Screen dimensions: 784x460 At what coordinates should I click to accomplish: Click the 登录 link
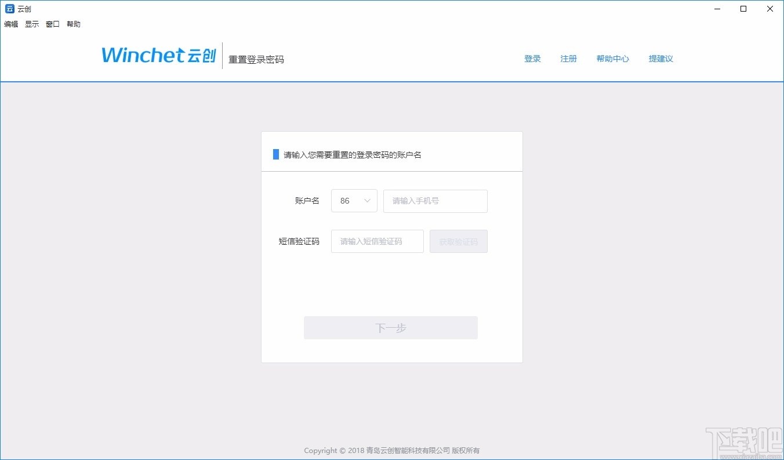pyautogui.click(x=532, y=59)
